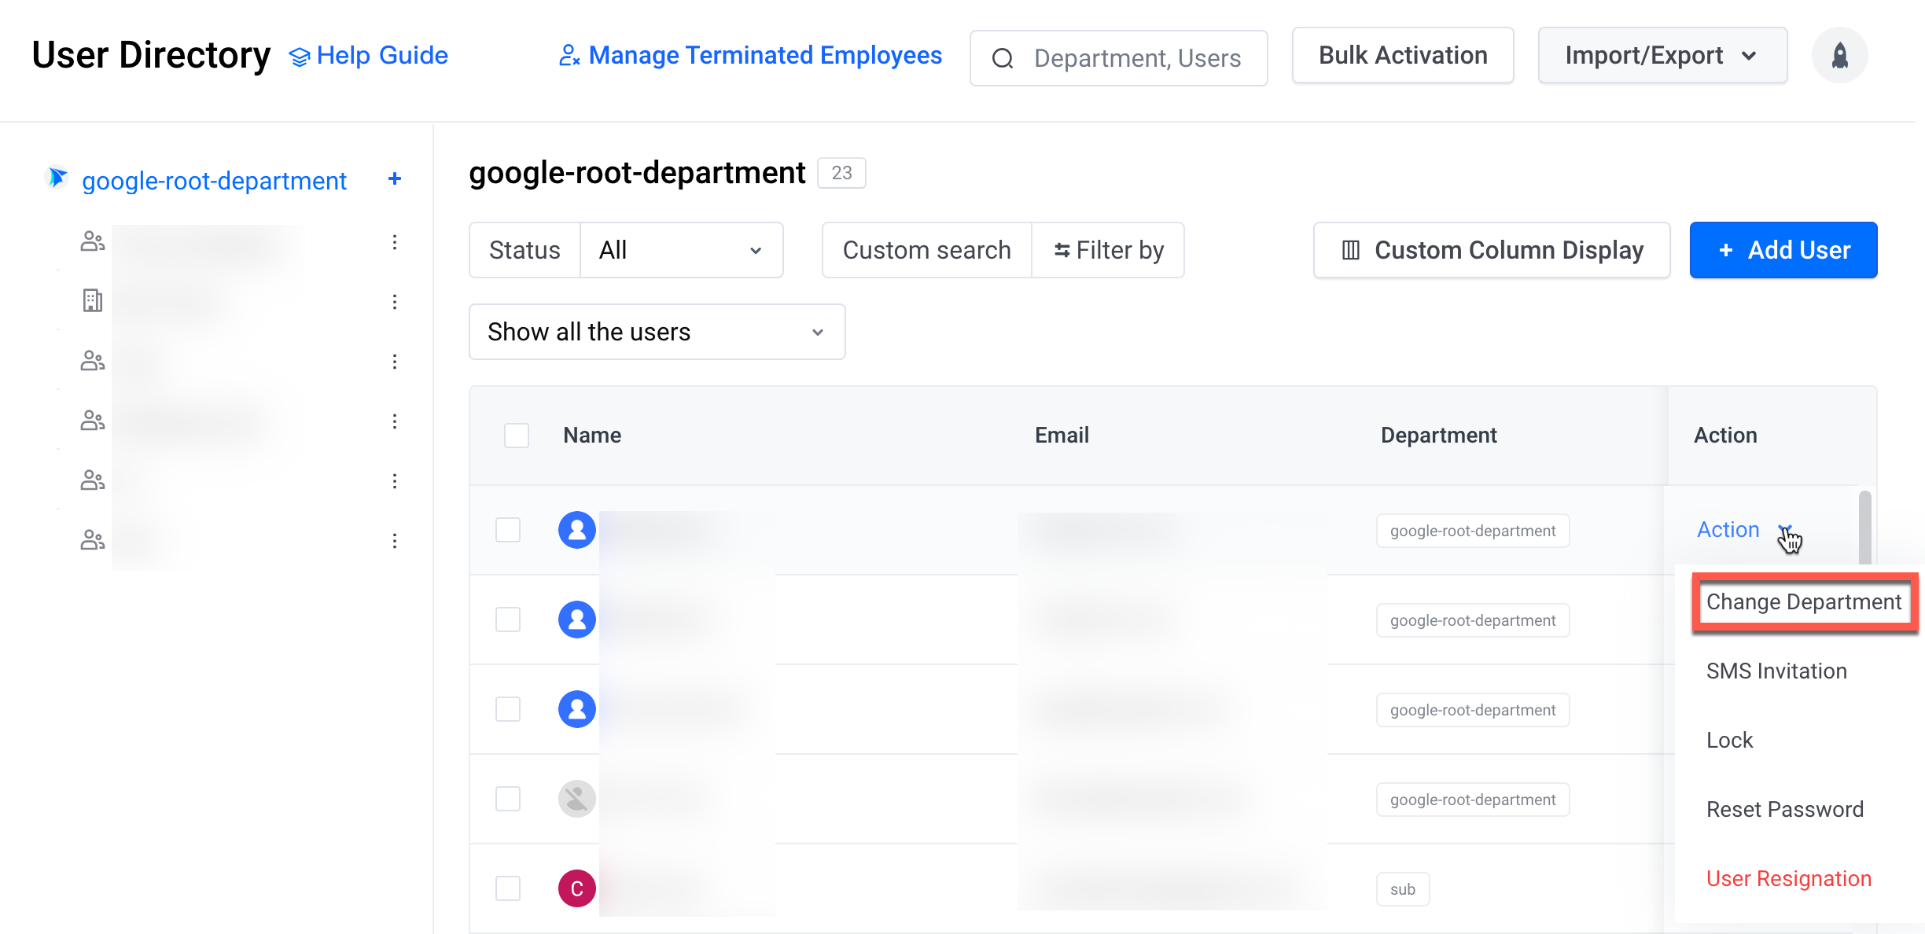This screenshot has width=1925, height=934.
Task: Click third row google-root-department tag
Action: [x=1473, y=710]
